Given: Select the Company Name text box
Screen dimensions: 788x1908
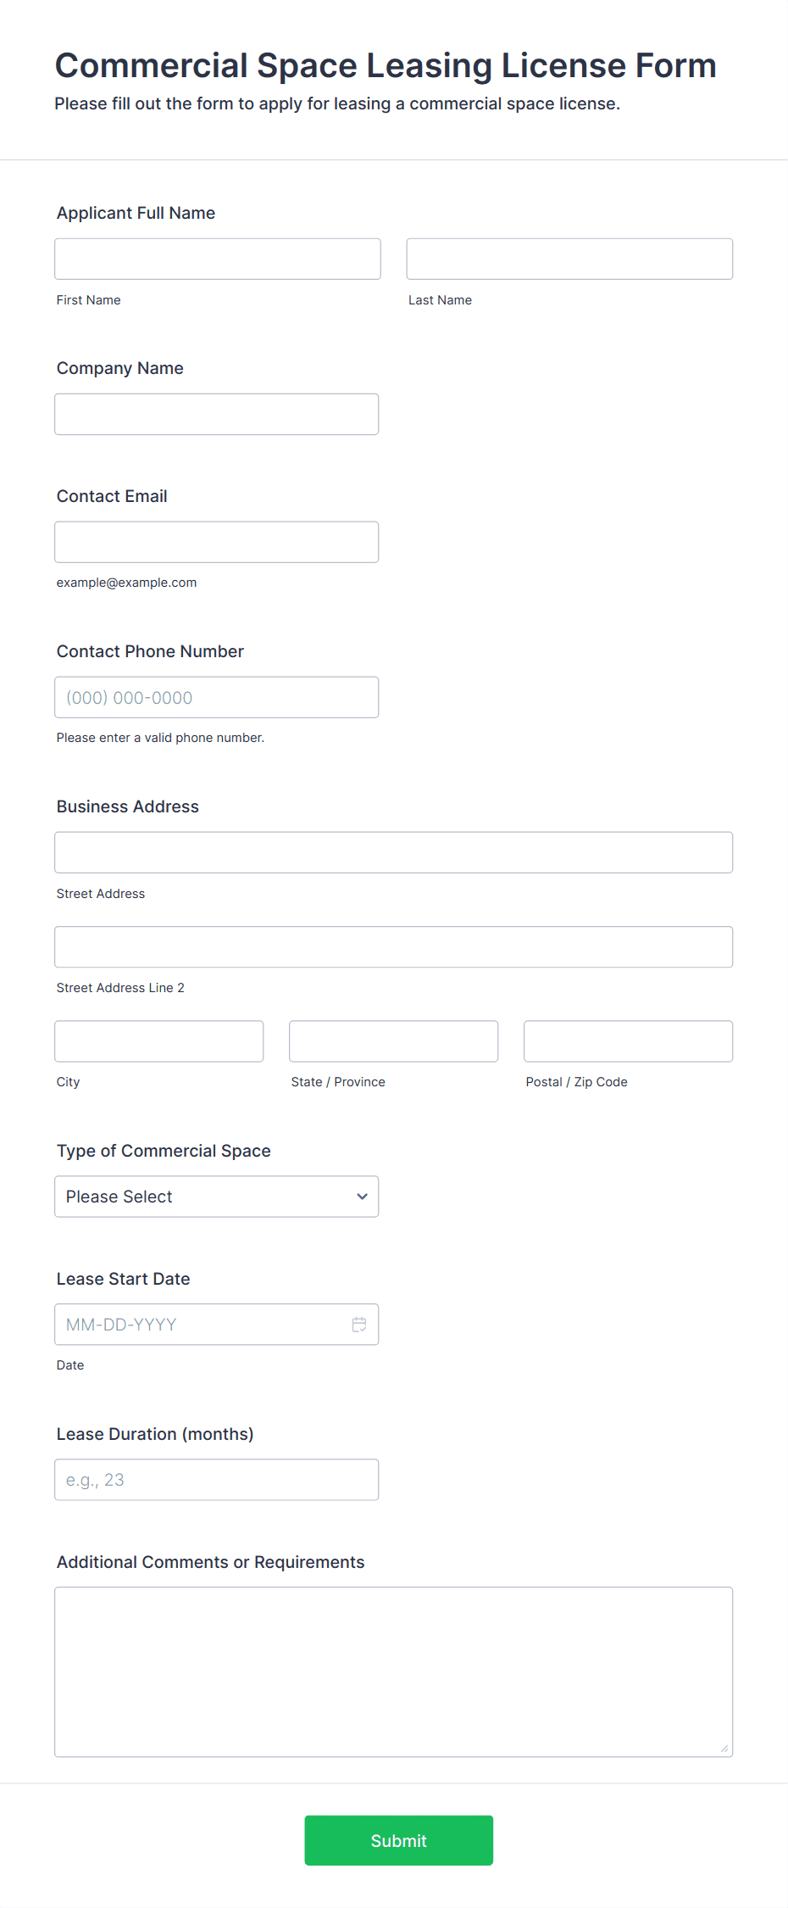Looking at the screenshot, I should pyautogui.click(x=216, y=414).
